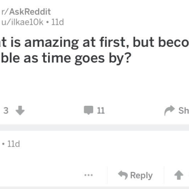Open the r/AskReddit subreddit link
The width and height of the screenshot is (189, 189).
(26, 12)
